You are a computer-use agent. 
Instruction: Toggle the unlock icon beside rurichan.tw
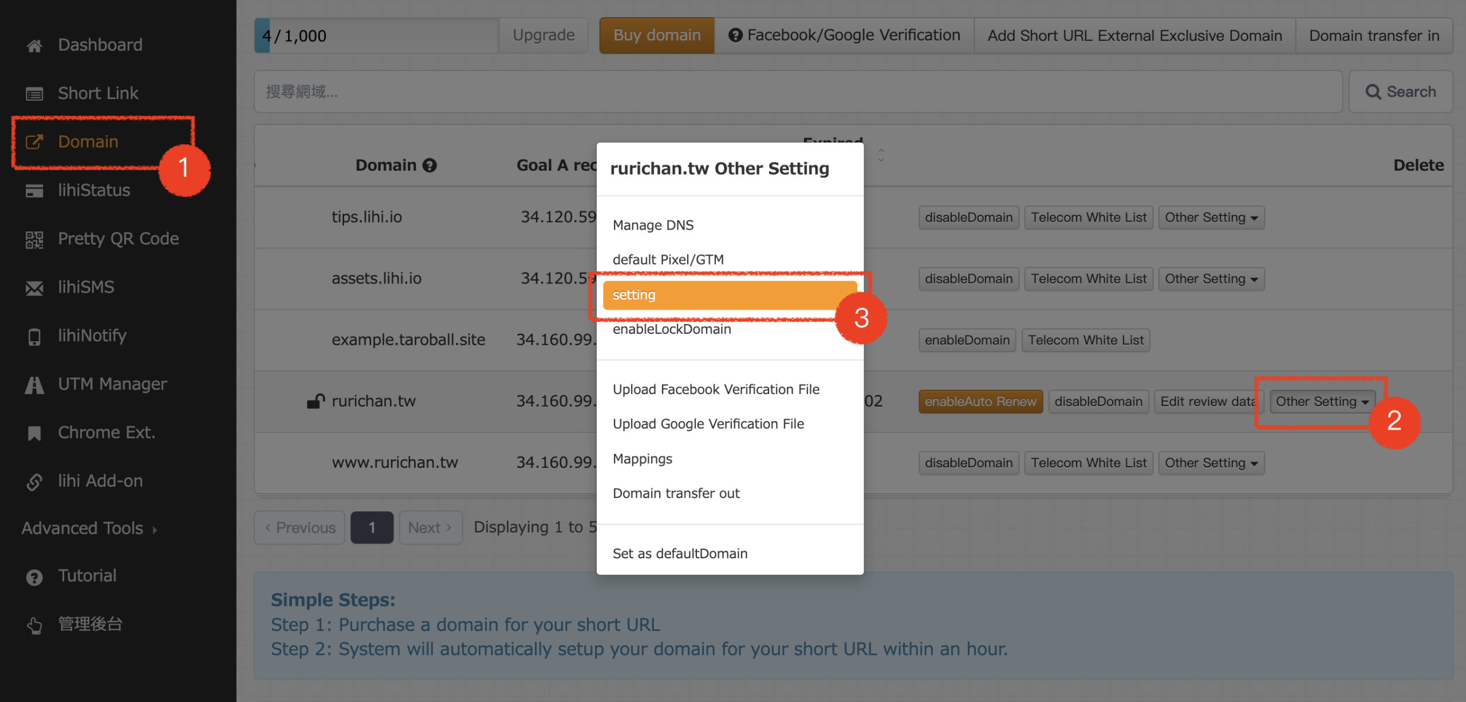316,401
